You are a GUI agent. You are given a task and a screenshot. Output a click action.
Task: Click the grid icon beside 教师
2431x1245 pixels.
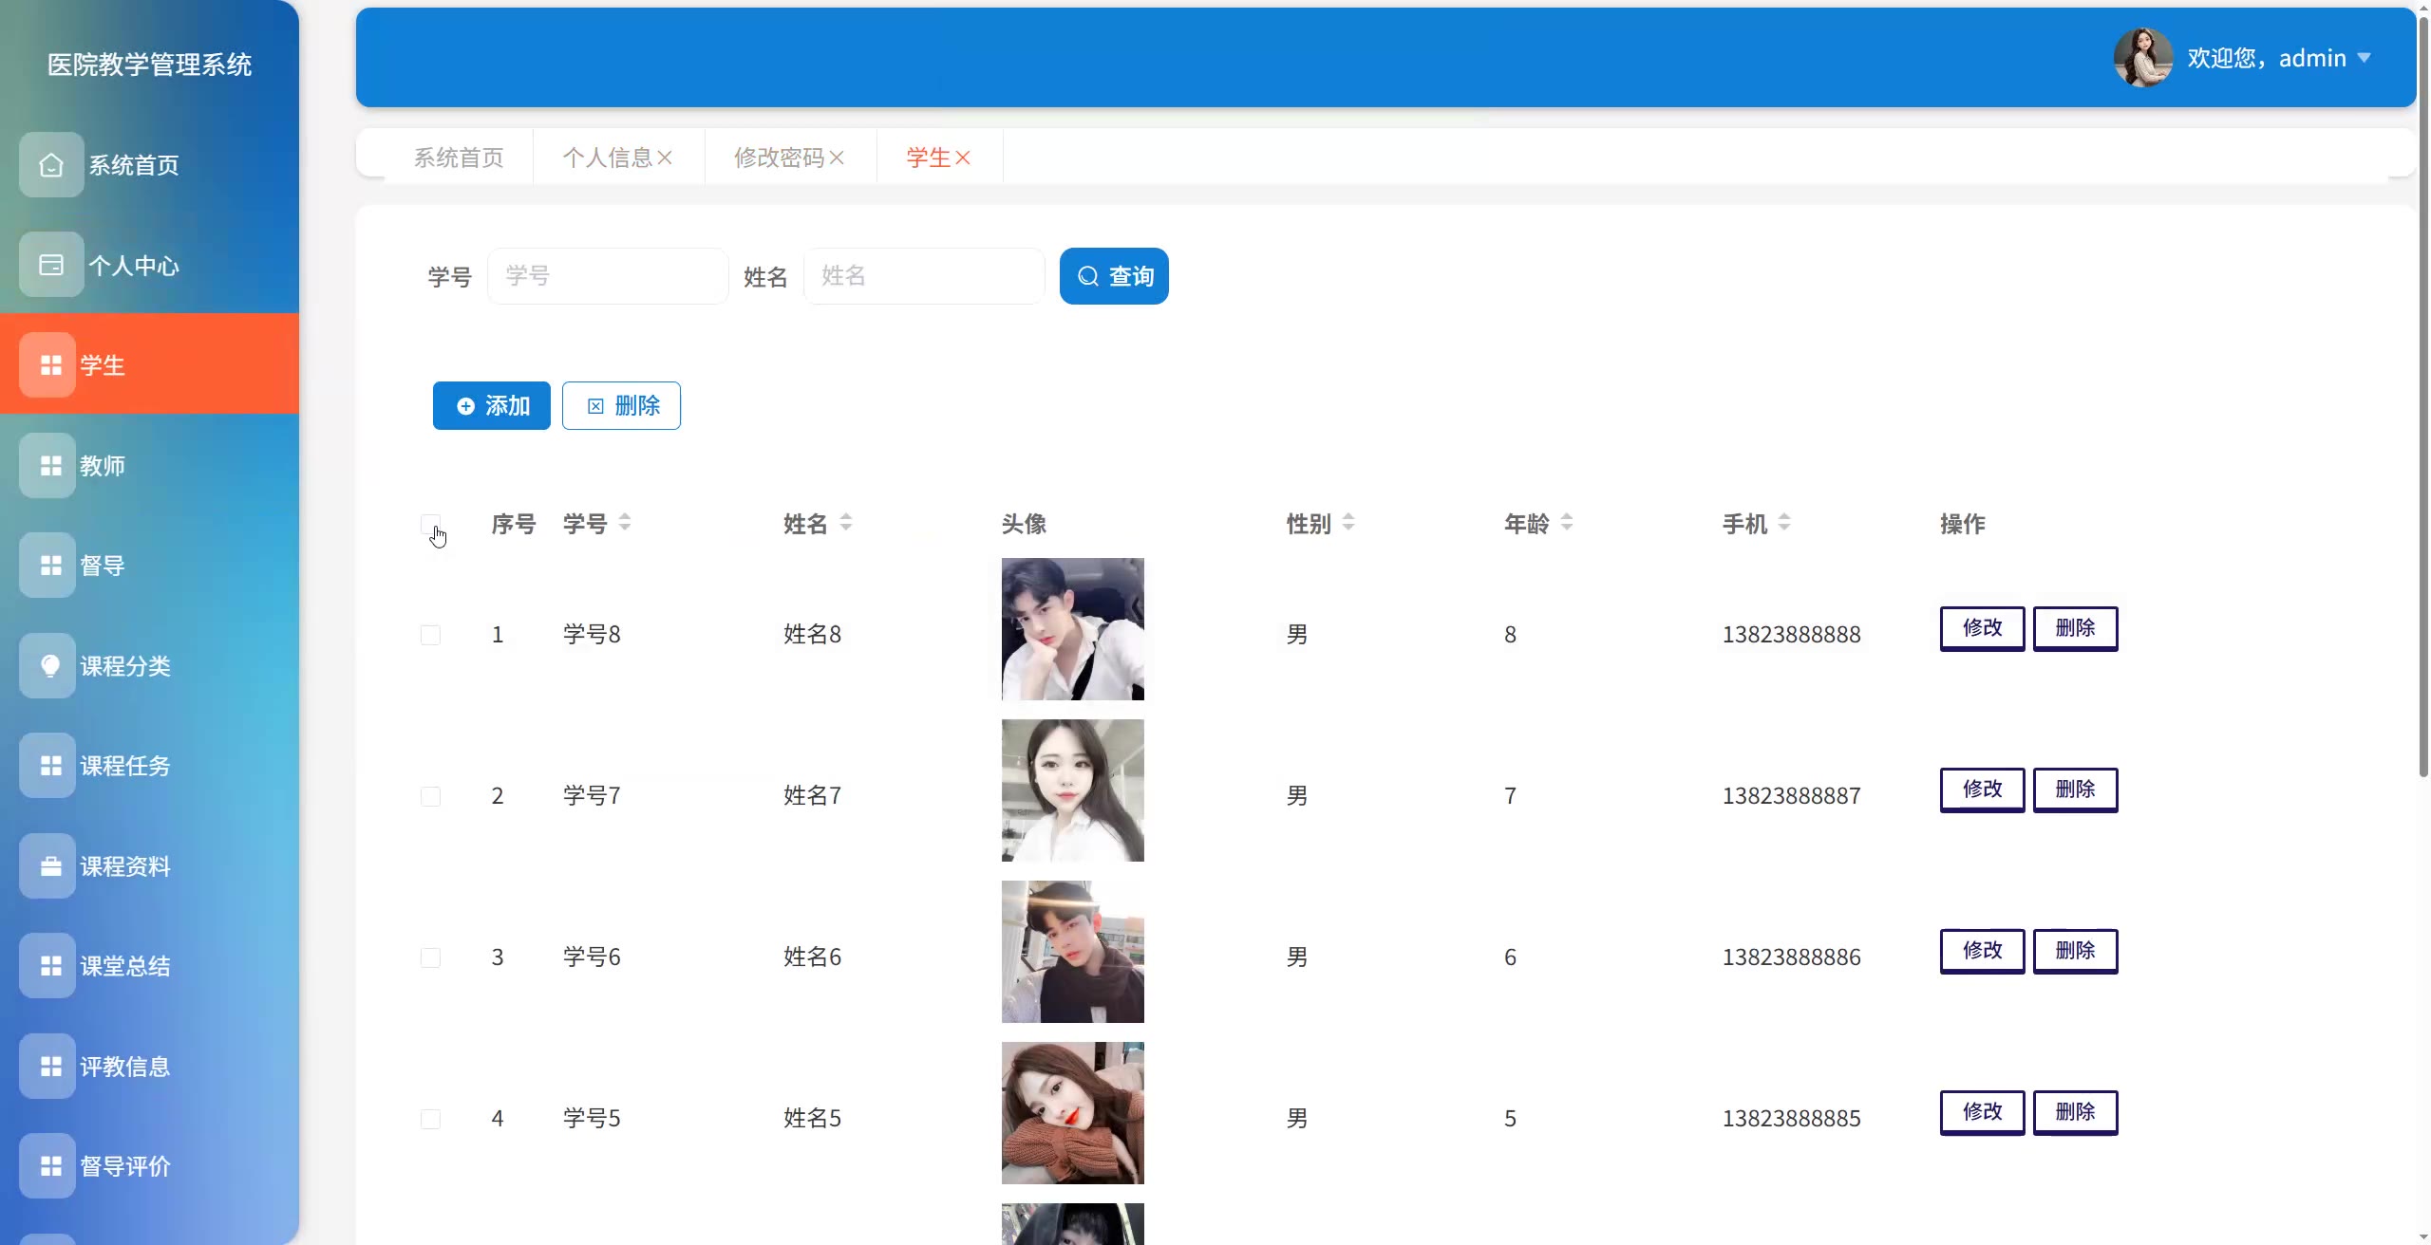click(x=51, y=466)
